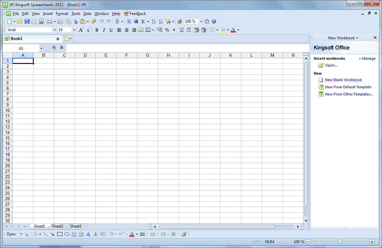
Task: Insert a symbol with the Pi icon
Action: tap(129, 21)
